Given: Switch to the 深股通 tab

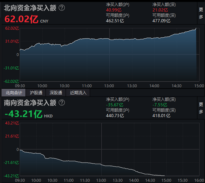Looking at the screenshot, I should pyautogui.click(x=56, y=93).
